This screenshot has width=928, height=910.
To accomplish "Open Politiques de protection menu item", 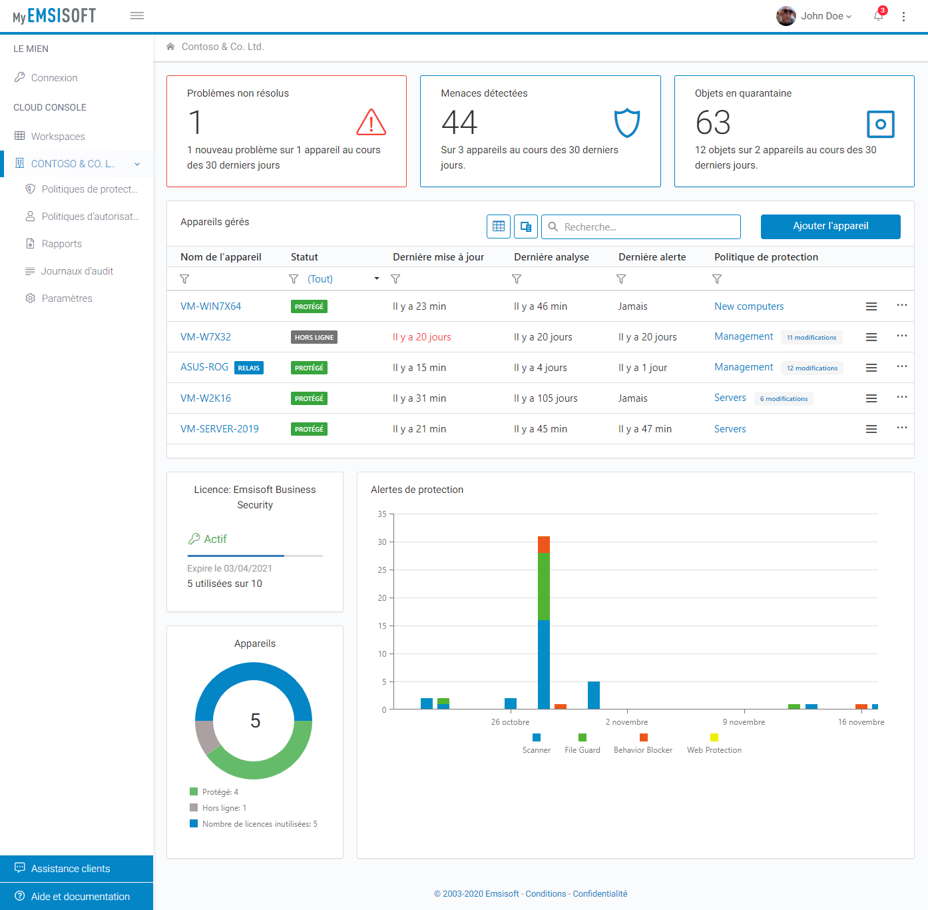I will point(83,189).
